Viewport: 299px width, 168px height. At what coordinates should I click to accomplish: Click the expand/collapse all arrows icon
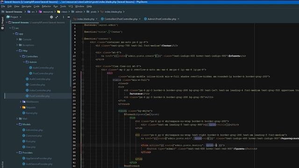coord(57,17)
